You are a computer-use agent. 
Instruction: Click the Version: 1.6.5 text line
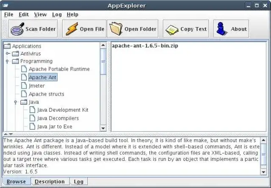(20, 171)
